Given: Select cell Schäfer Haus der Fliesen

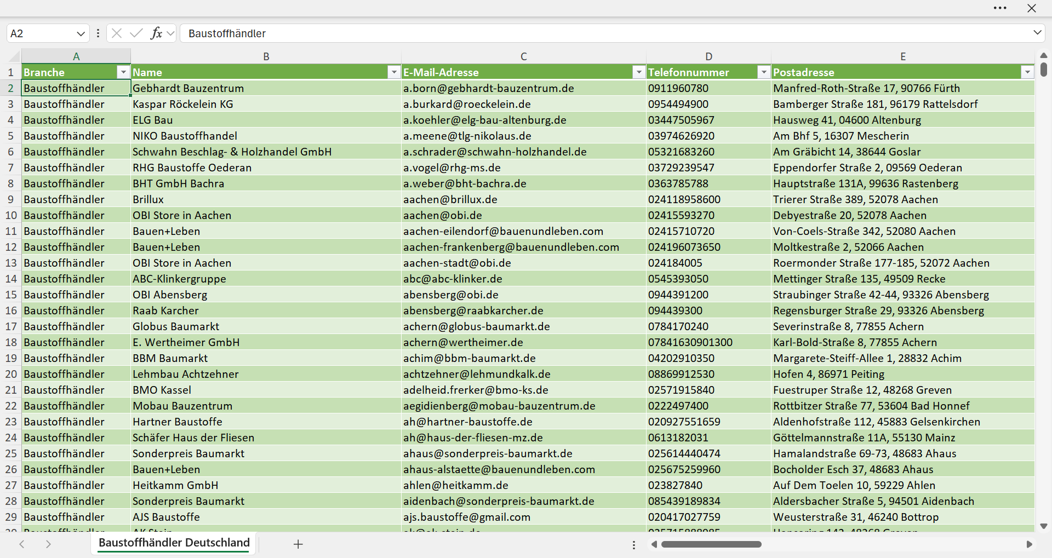Looking at the screenshot, I should (266, 438).
